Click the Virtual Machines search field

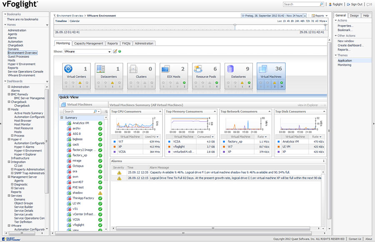click(78, 112)
